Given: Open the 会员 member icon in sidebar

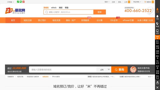Looking at the screenshot, I should [157, 10].
